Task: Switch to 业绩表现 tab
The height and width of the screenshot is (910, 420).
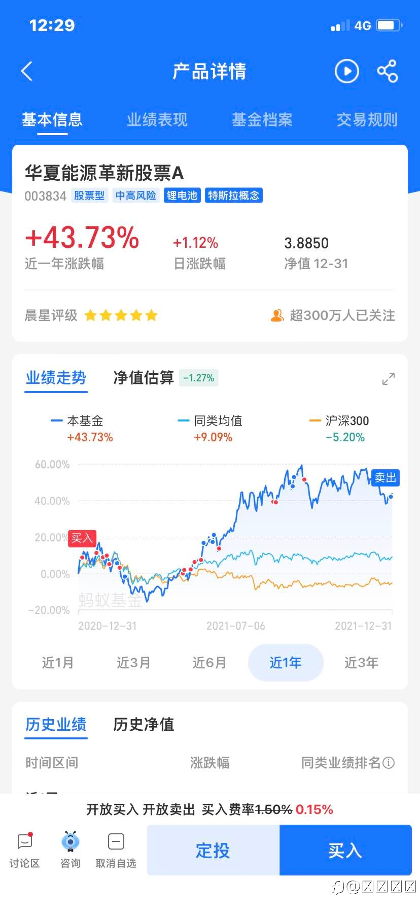Action: [157, 120]
